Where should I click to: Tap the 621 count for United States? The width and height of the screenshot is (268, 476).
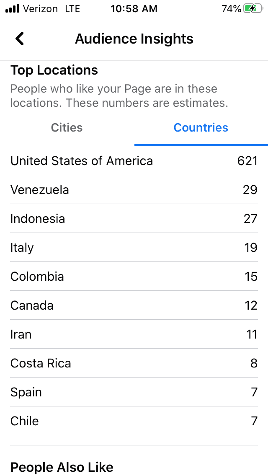(x=247, y=160)
